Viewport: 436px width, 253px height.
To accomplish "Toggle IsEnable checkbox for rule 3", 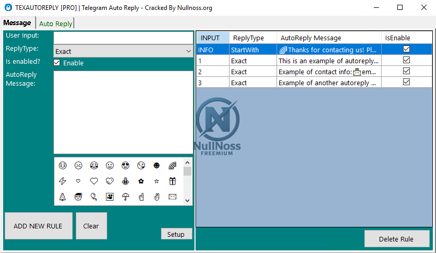I will [406, 82].
